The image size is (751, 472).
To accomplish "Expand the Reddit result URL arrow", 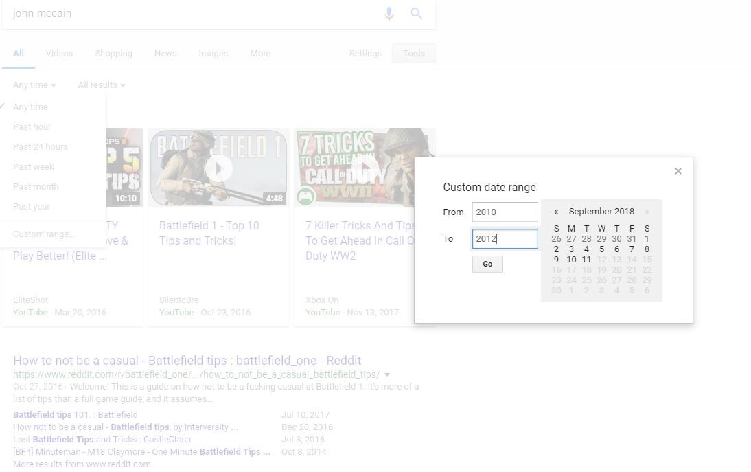I will (x=387, y=375).
